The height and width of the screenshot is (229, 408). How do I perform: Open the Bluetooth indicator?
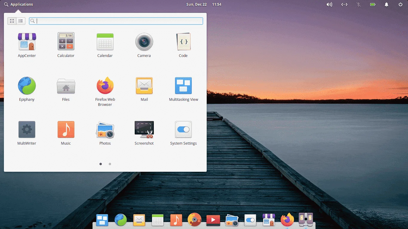coord(359,4)
